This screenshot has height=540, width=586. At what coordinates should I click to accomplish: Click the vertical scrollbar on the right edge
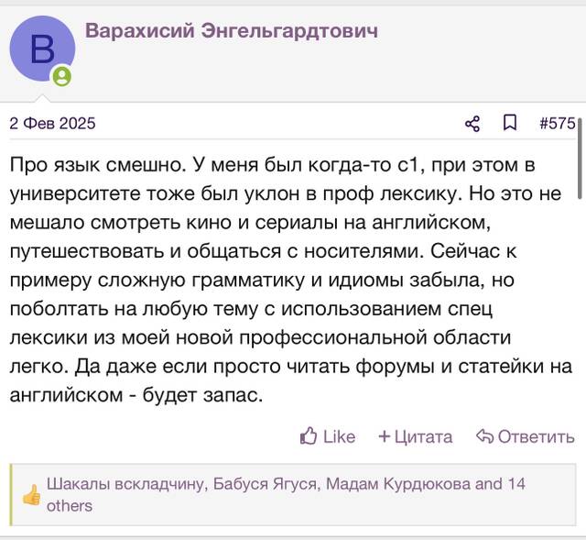pos(580,159)
